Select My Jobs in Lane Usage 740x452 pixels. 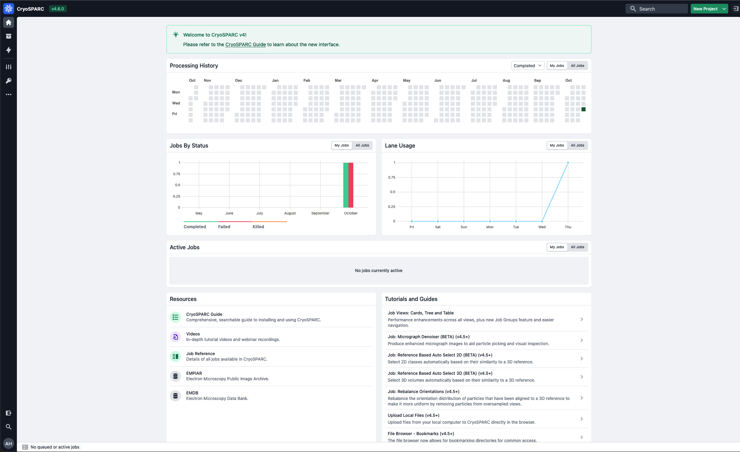point(557,145)
